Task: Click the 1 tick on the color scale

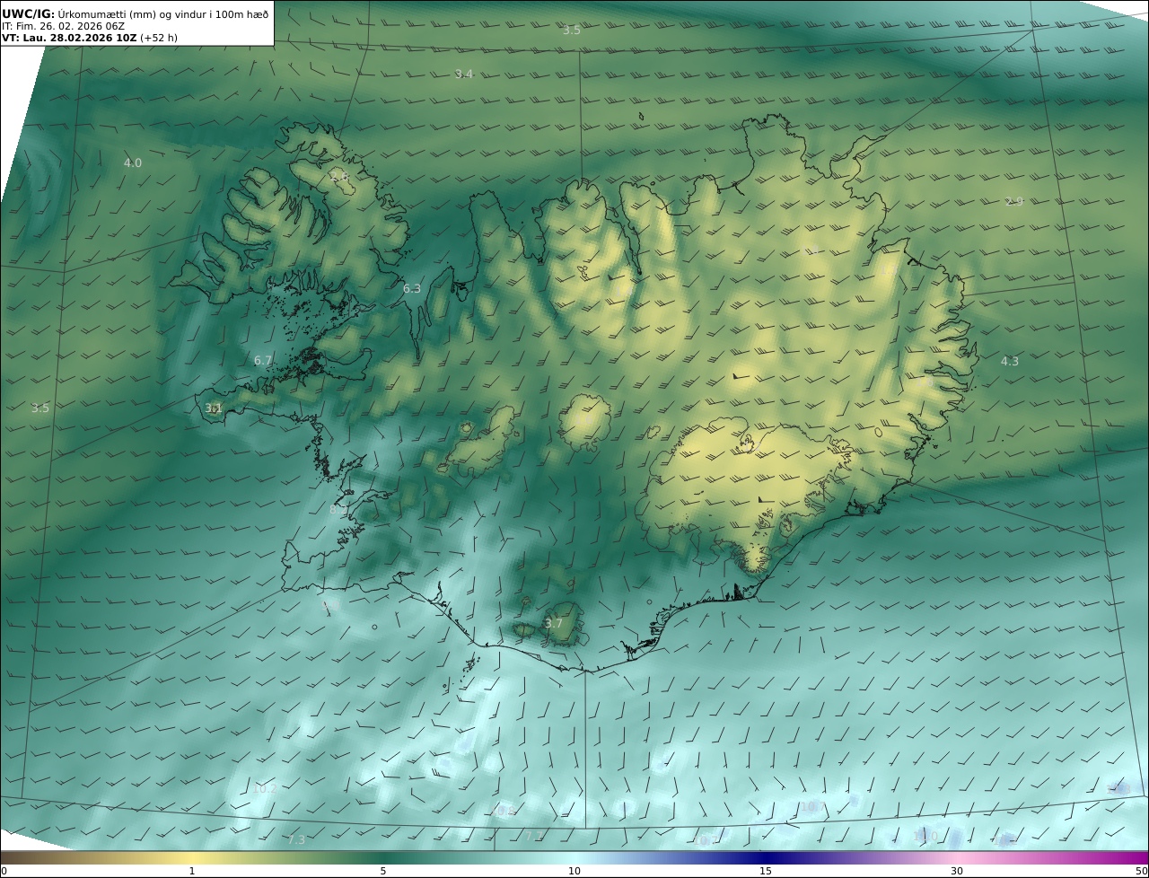Action: tap(192, 871)
